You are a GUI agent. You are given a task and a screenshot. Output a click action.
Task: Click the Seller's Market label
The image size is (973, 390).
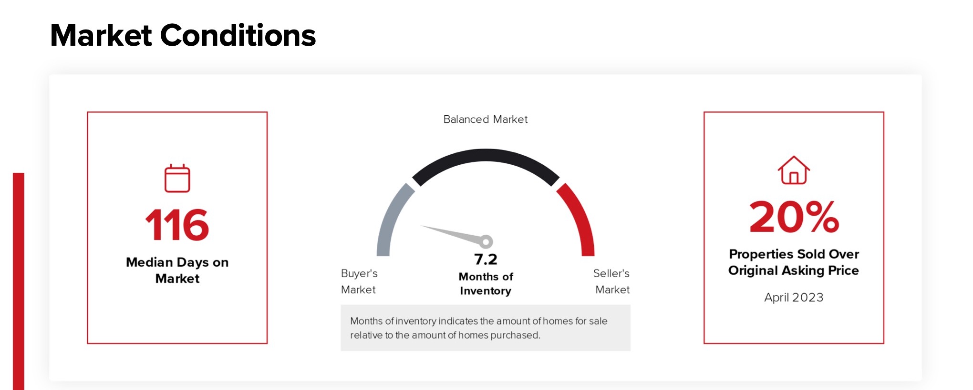611,281
